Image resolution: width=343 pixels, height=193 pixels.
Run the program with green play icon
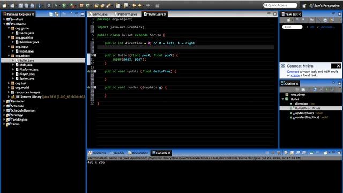click(x=64, y=5)
